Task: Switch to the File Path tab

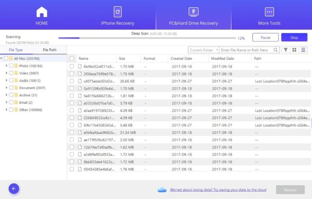Action: [49, 50]
